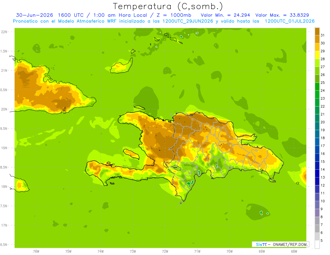Image resolution: width=330 pixels, height=255 pixels.
Task: Click the "5" legend value
Action: (322, 241)
